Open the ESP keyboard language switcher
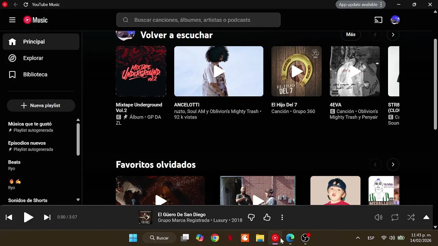The image size is (438, 246). [x=371, y=238]
